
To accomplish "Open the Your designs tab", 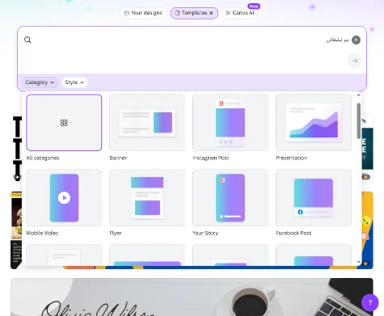I will click(143, 13).
